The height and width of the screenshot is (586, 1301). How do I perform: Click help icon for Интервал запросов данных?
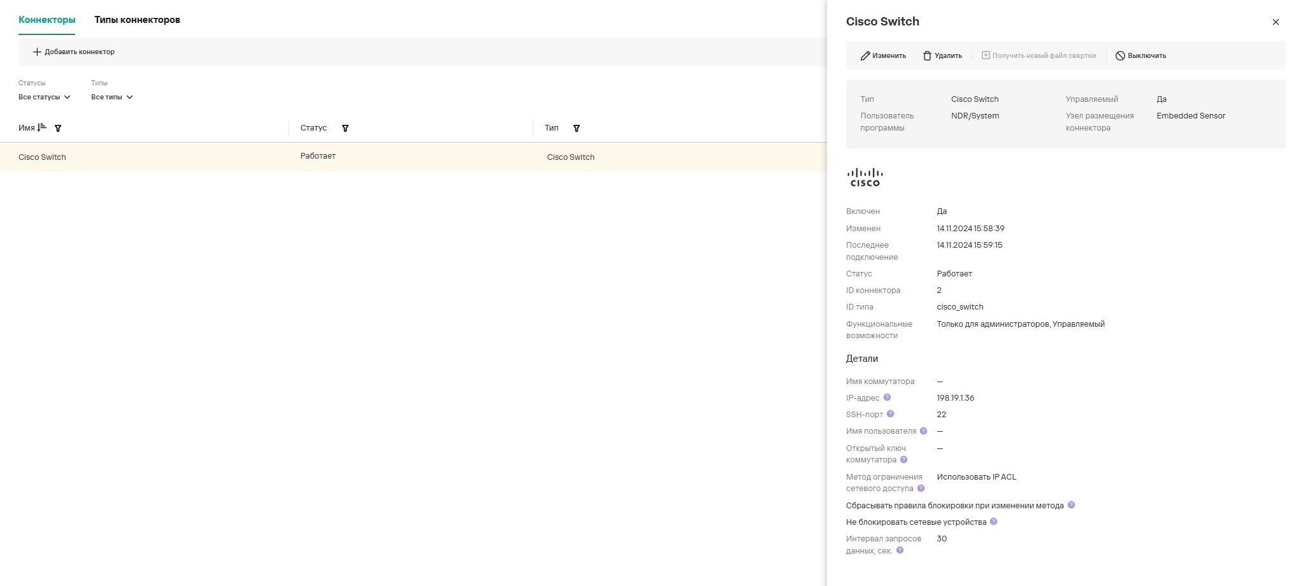pyautogui.click(x=900, y=550)
